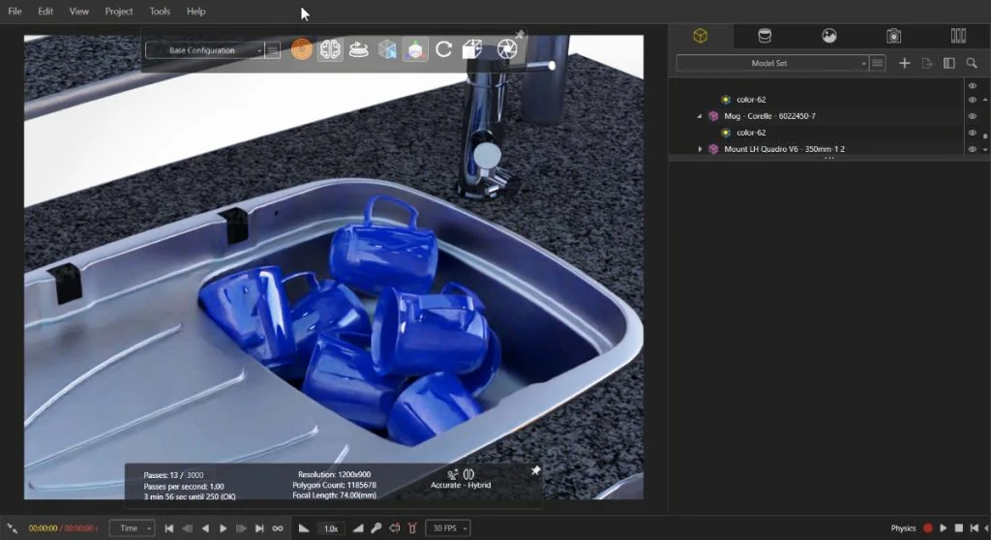Screen dimensions: 991x540
Task: Click the plus icon to add a model
Action: pos(905,63)
